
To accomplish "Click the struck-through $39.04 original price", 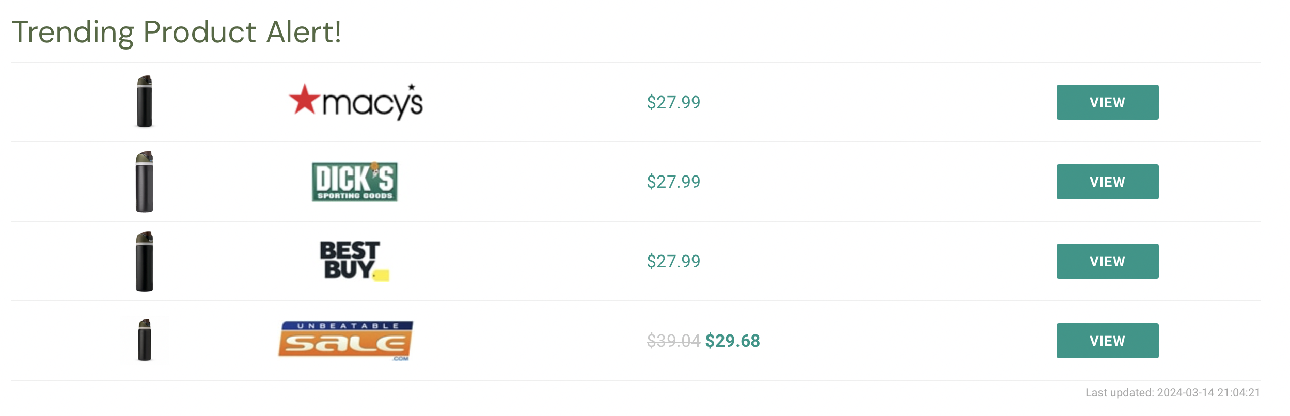I will click(673, 341).
